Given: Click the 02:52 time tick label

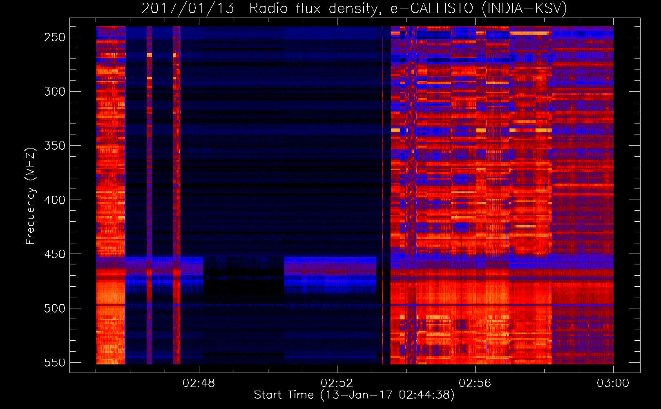Looking at the screenshot, I should coord(337,383).
